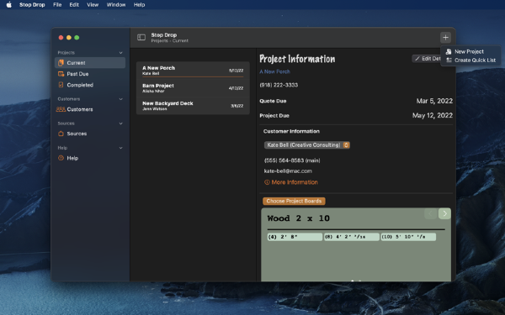Open the Edit menu

(74, 4)
